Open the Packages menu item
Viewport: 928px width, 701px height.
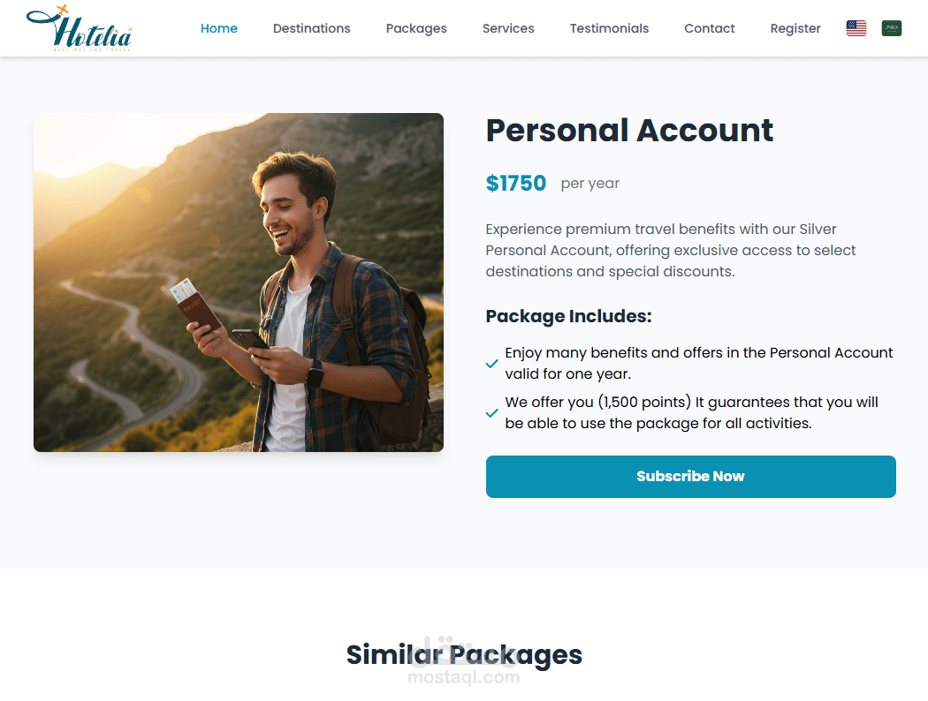click(x=416, y=28)
